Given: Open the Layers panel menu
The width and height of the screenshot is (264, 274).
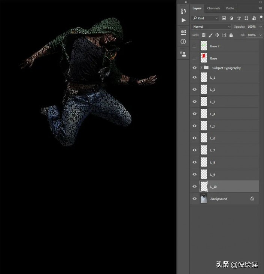Looking at the screenshot, I should [260, 8].
